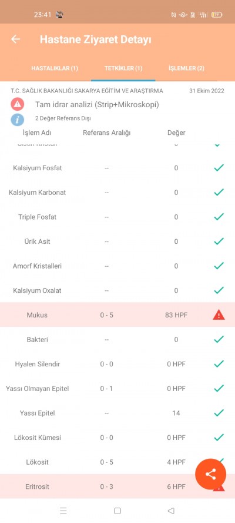This screenshot has width=235, height=523.
Task: Tap the Android recent apps menu icon
Action: click(63, 511)
